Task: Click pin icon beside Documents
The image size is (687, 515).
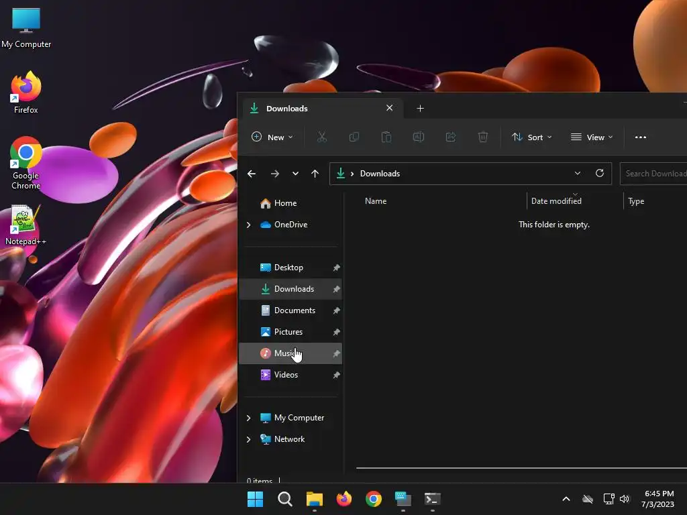Action: pos(336,310)
